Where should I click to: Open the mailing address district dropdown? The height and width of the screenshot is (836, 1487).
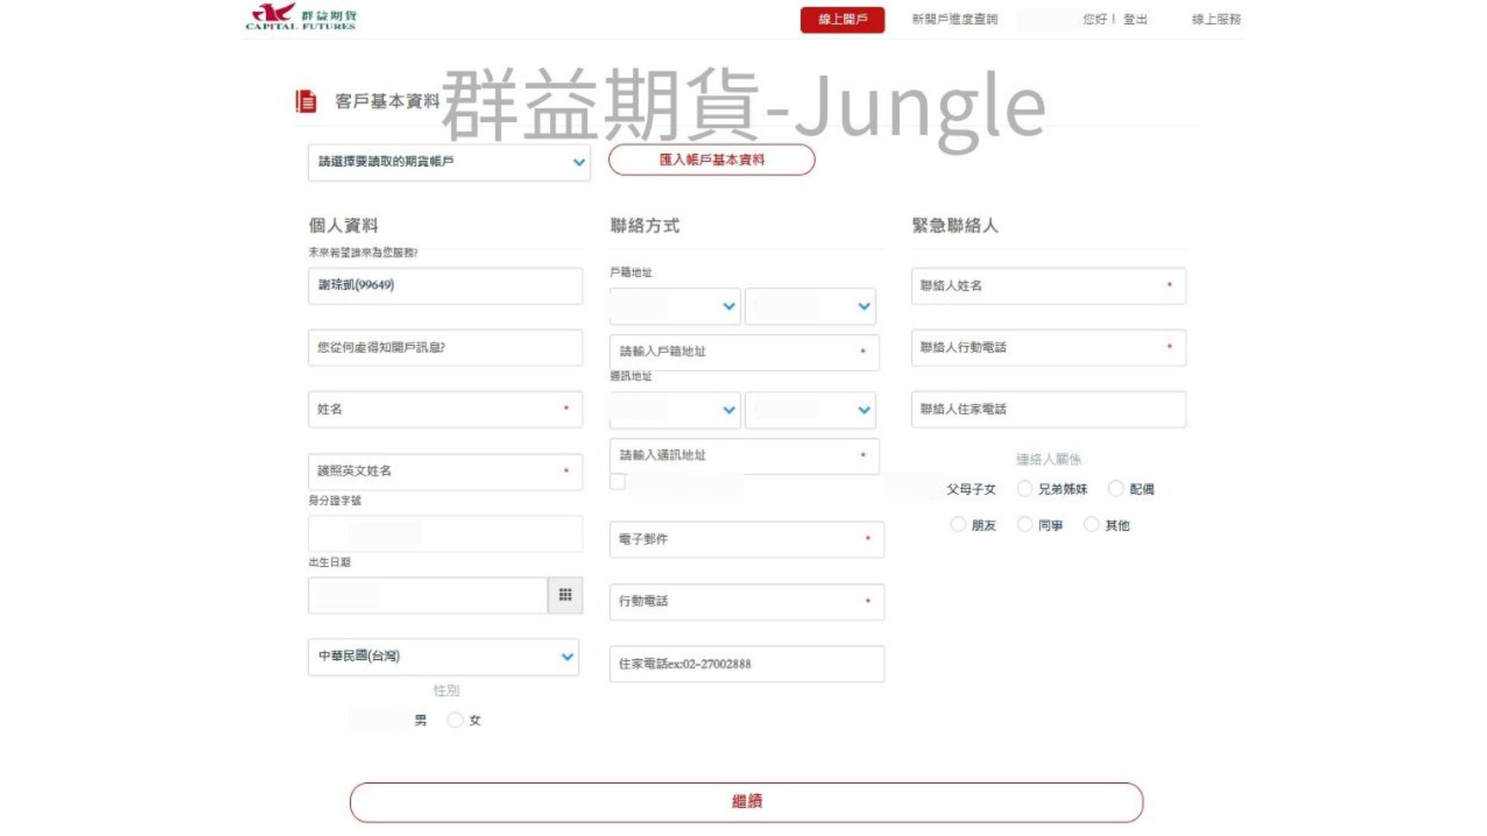(x=809, y=410)
